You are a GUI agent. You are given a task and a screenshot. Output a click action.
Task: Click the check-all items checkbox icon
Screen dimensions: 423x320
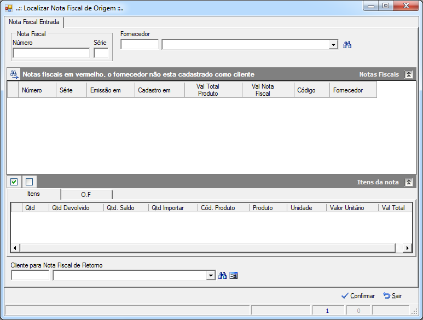14,182
